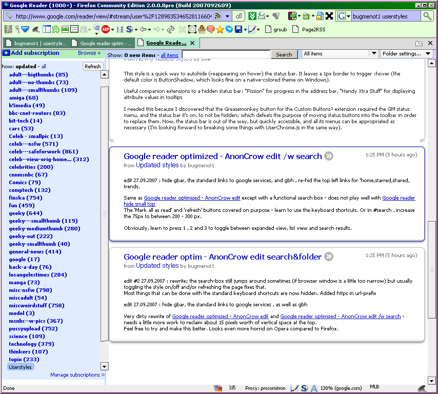Open the back button history dropdown arrow
Viewport: 438px width, 394px height.
149,29
